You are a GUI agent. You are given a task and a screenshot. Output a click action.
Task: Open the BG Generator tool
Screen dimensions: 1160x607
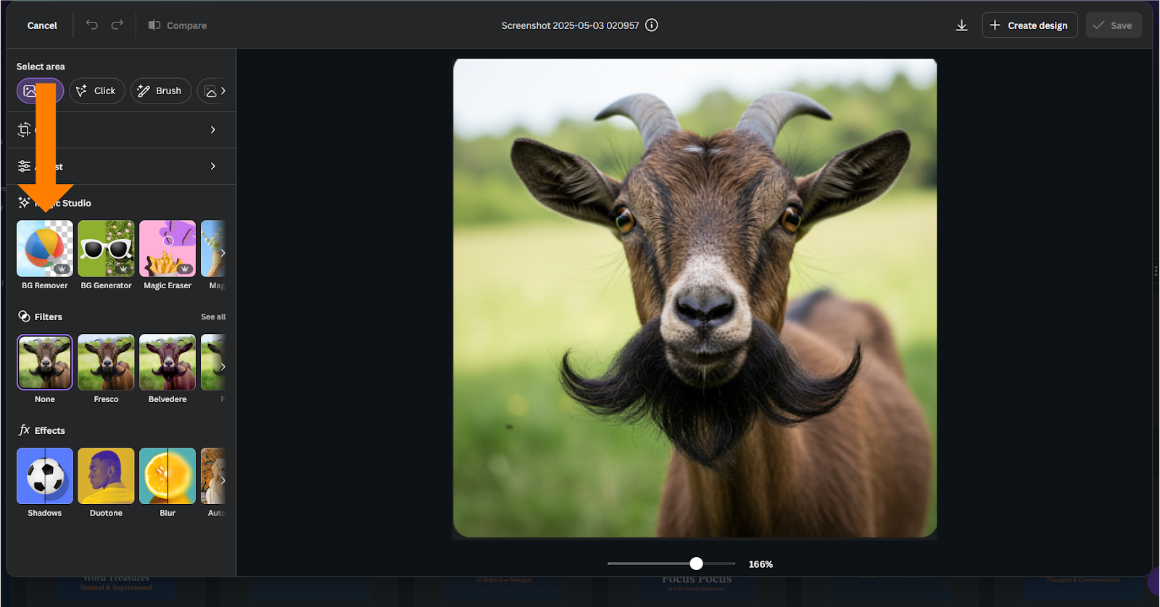[106, 248]
